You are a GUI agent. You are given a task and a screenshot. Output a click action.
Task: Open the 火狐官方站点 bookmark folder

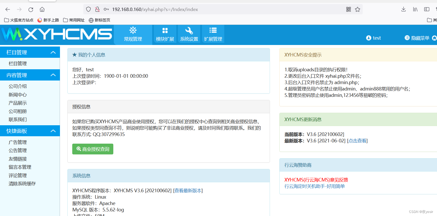pyautogui.click(x=19, y=20)
